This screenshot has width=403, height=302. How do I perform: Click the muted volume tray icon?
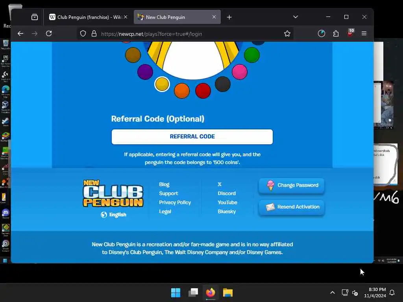click(355, 293)
